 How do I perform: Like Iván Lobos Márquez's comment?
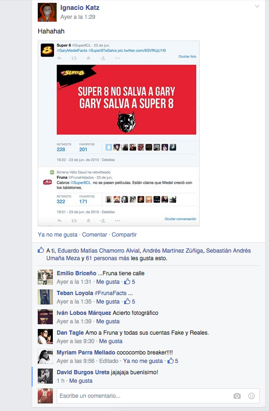(108, 321)
